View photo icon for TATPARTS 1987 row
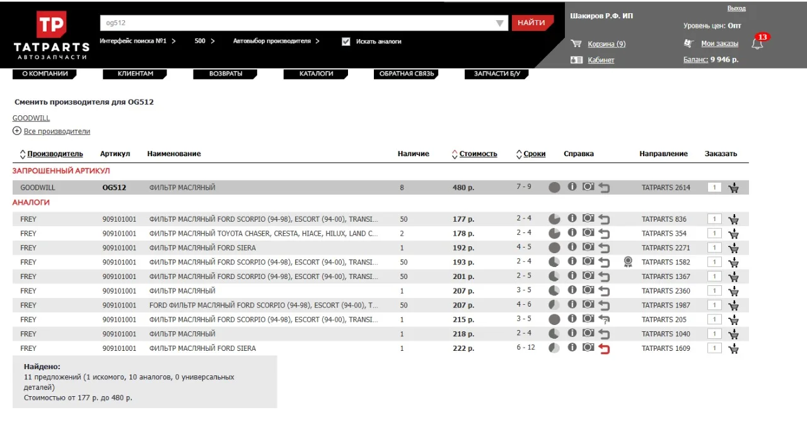 click(588, 304)
